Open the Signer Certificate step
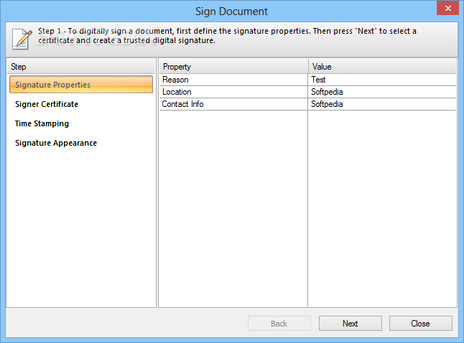Image resolution: width=464 pixels, height=343 pixels. click(x=47, y=104)
